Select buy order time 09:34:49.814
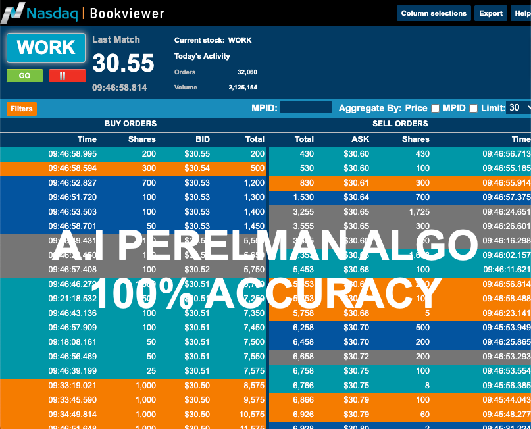Viewport: 531px width, 429px height. [72, 415]
